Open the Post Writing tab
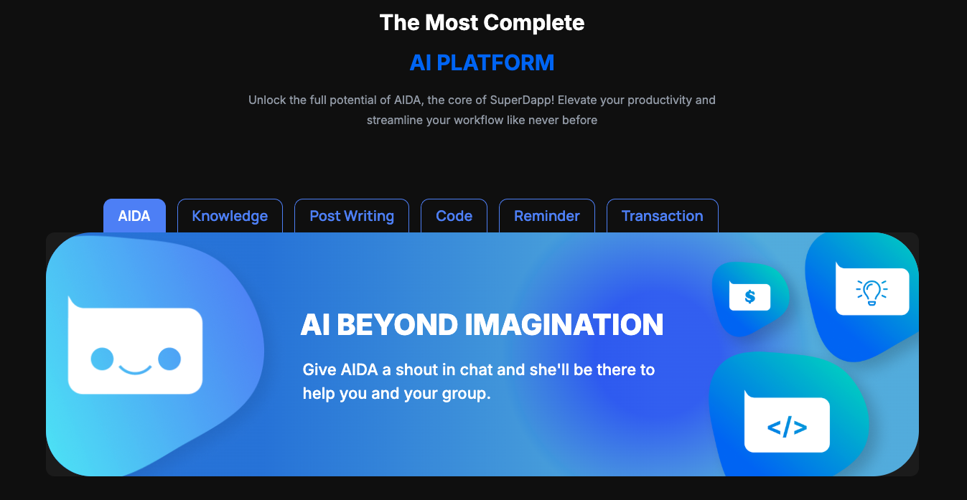Viewport: 967px width, 500px height. click(352, 216)
